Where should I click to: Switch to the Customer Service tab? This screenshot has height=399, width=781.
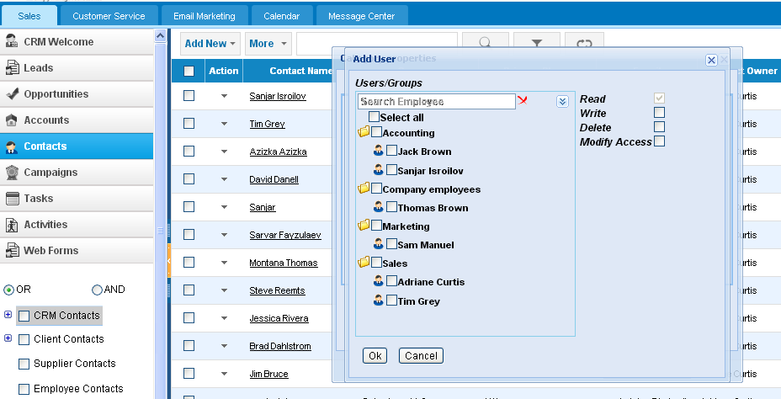[x=109, y=16]
